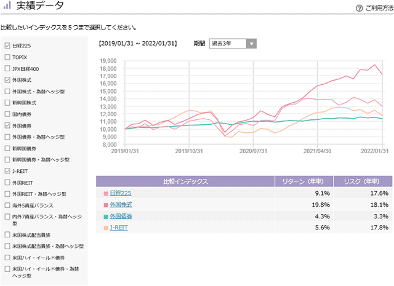Click the 17.6% risk value for 日経225
Viewport: 394px width, 286px height.
379,193
